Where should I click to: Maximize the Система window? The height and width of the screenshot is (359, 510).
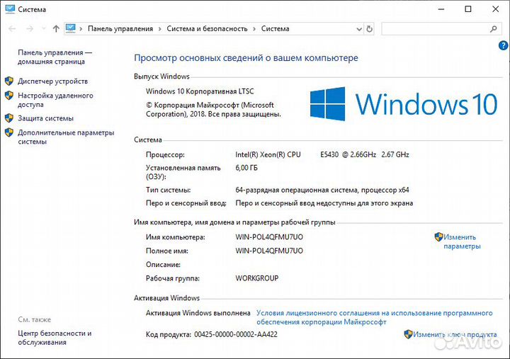pyautogui.click(x=468, y=9)
